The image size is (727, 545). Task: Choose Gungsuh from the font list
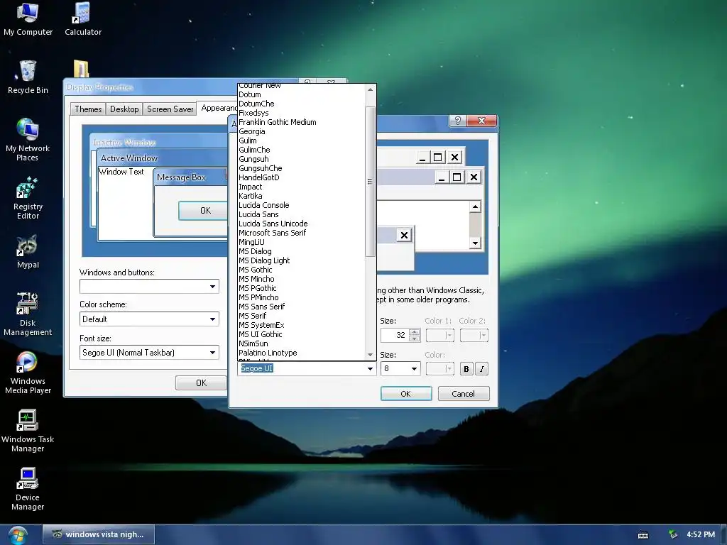pos(301,160)
